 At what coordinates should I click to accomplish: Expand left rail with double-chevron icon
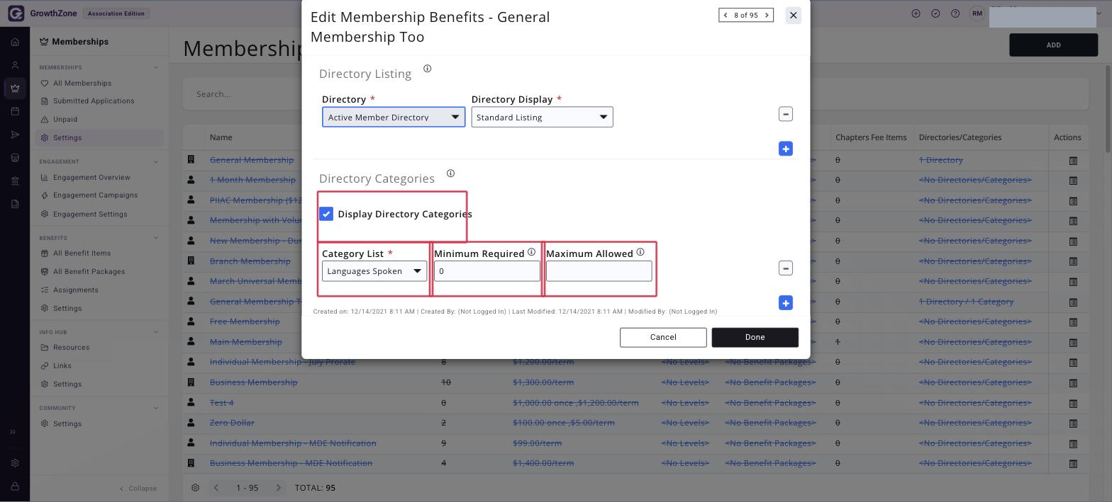13,432
